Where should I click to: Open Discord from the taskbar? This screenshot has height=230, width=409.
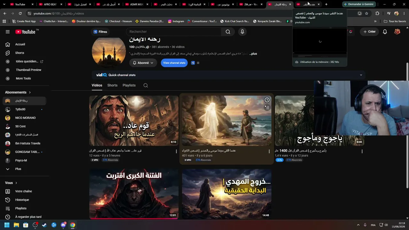[x=63, y=225]
